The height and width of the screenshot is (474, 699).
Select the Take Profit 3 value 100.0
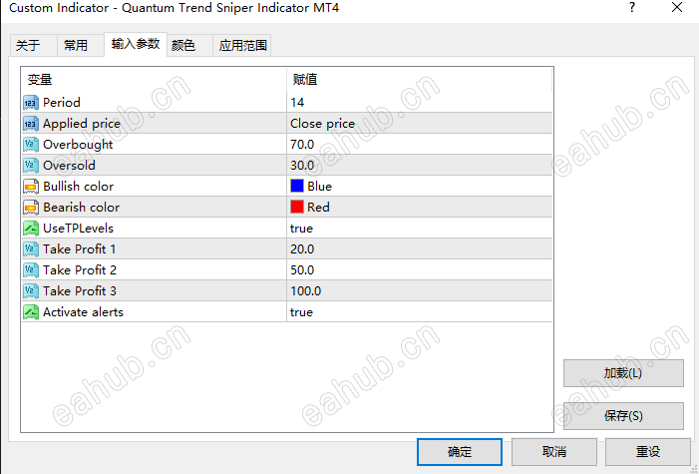306,291
